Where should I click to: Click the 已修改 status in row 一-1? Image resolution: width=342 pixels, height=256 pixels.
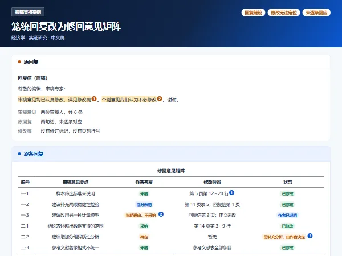[287, 194]
